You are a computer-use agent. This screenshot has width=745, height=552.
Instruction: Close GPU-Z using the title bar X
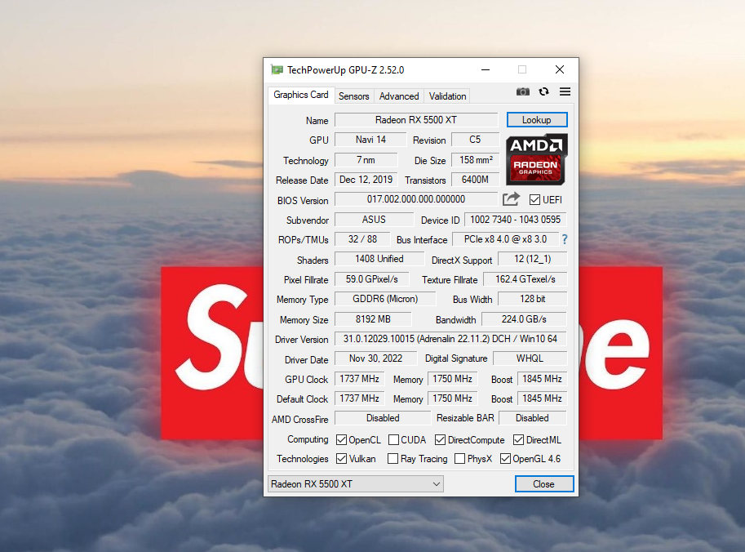[x=560, y=70]
